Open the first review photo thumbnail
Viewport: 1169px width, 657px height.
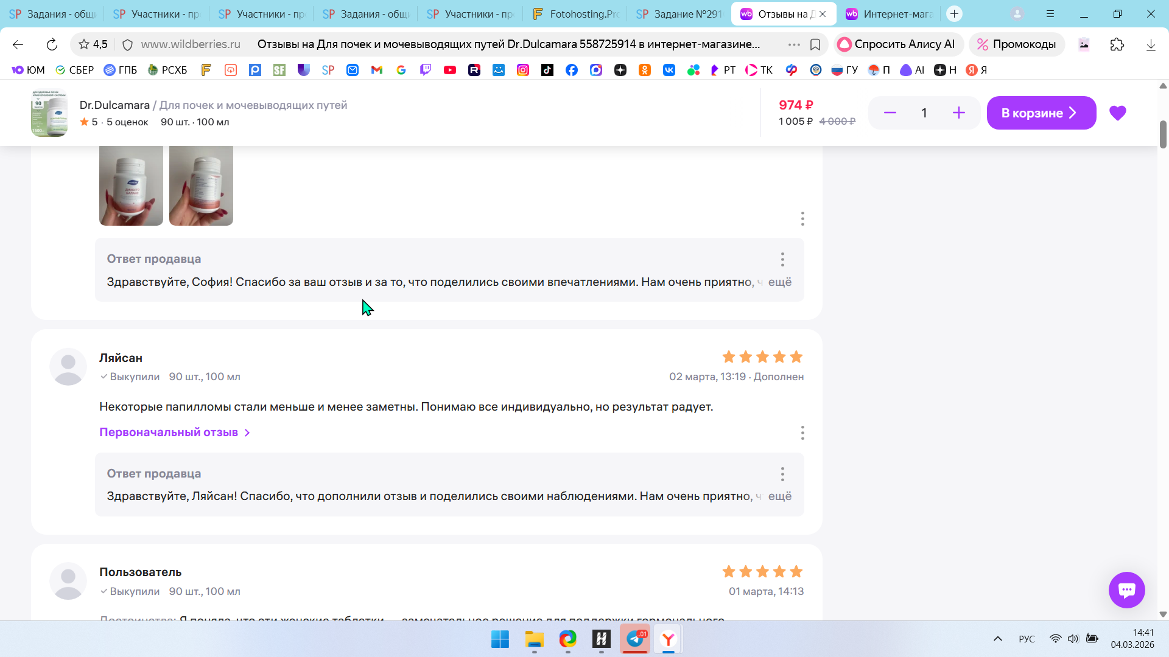click(131, 186)
